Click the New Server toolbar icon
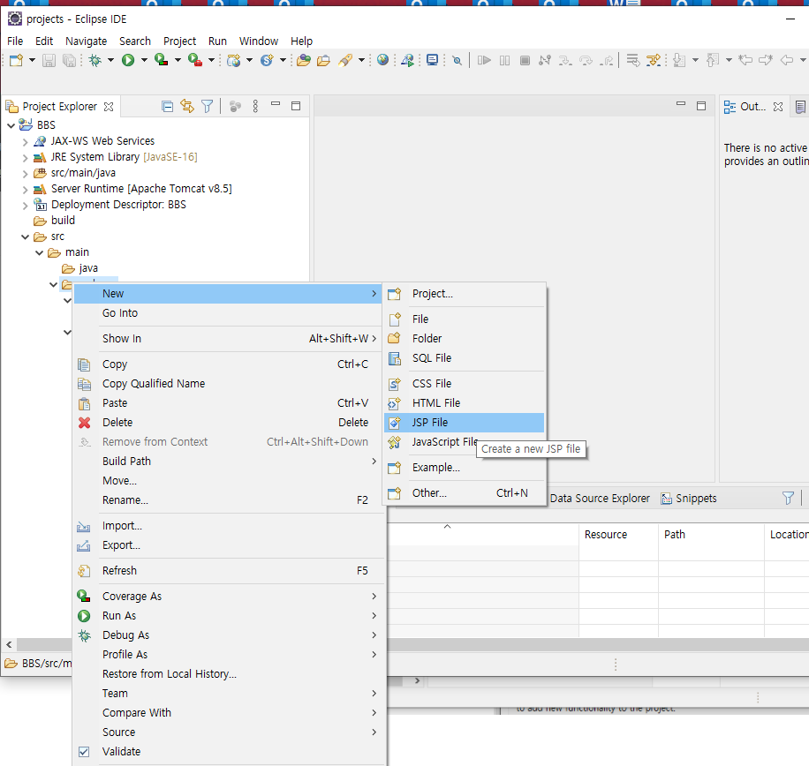 [x=234, y=60]
